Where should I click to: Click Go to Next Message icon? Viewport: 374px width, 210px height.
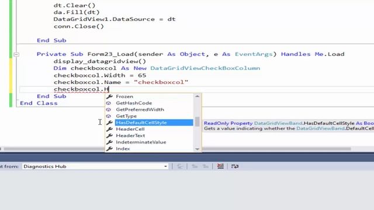tap(206, 166)
